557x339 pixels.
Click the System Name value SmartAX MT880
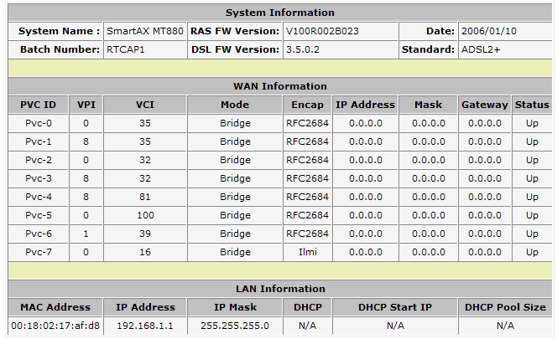pos(145,31)
